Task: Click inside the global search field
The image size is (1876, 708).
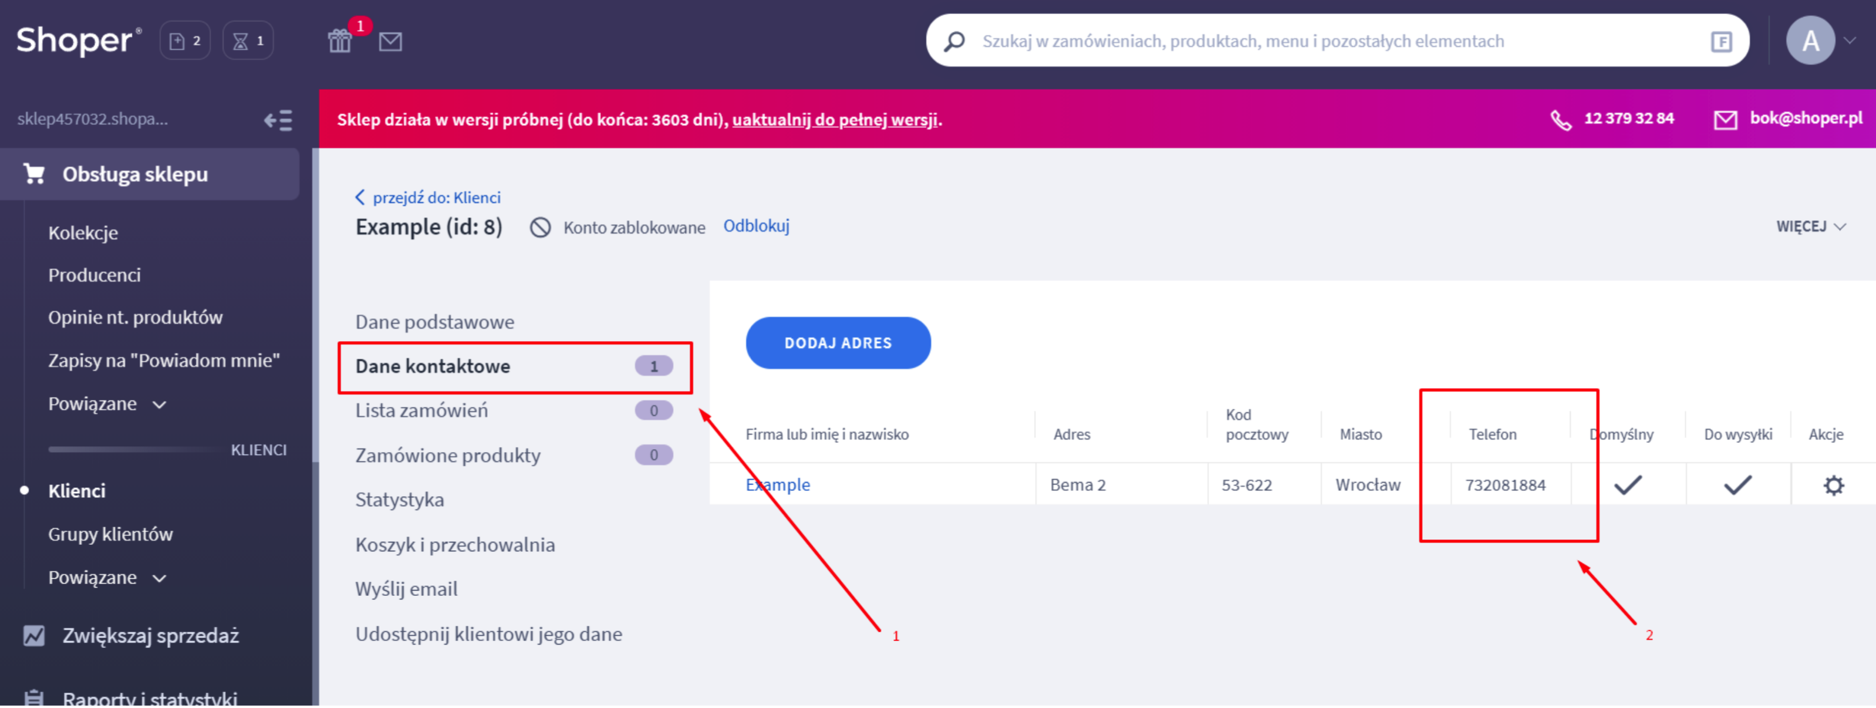Action: [1311, 42]
